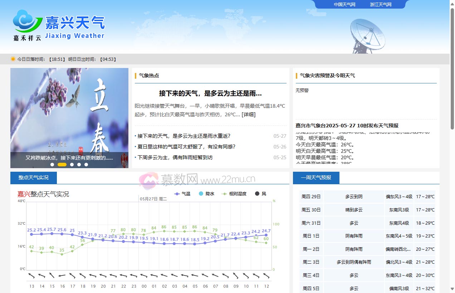455x293 pixels.
Task: Click the orange marker beside 气象热点 header
Action: click(136, 75)
